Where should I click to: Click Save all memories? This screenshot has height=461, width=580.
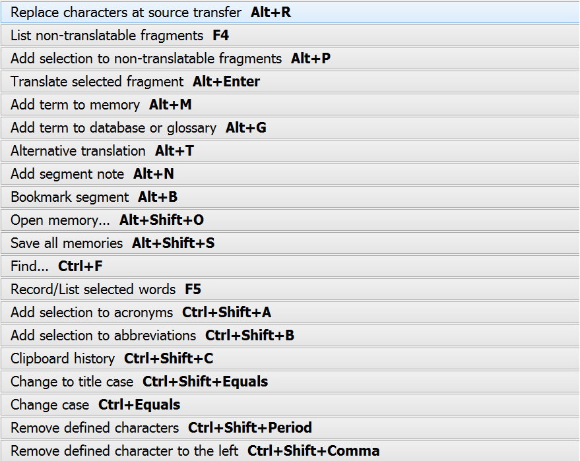[x=112, y=243]
